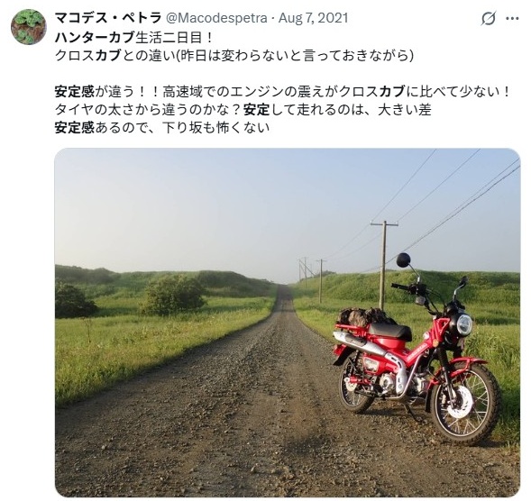Click the motorcycle's silver exhaust muffler

[360, 343]
